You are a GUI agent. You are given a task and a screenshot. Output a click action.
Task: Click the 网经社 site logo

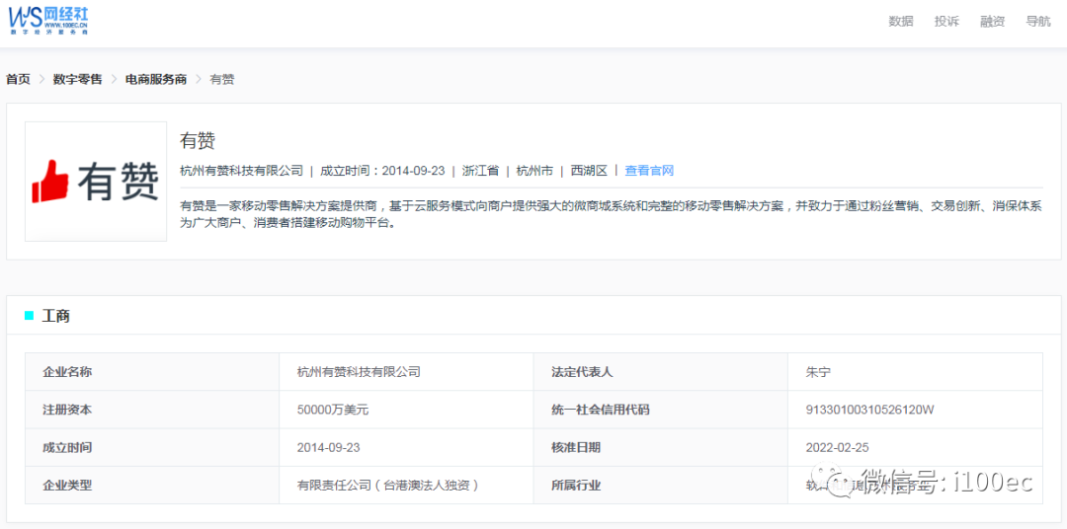[48, 21]
